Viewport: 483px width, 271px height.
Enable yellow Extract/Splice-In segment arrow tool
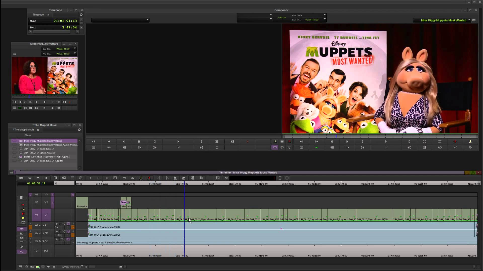[x=23, y=209]
